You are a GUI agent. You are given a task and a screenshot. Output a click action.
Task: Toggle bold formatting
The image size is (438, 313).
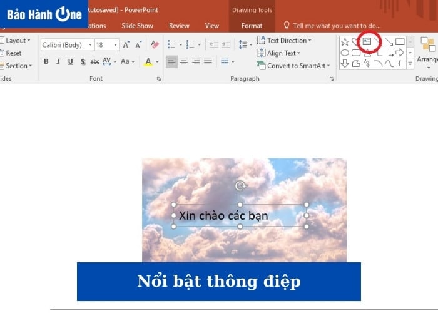click(x=46, y=61)
